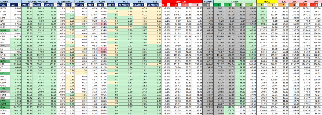This screenshot has height=115, width=322.
Task: Open the EMA10 column filter dropdown
Action: (31, 5)
